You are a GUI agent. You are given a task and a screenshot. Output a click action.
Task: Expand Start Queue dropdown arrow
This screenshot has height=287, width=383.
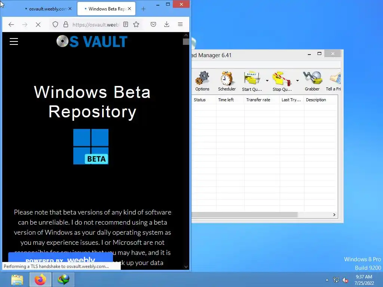267,81
